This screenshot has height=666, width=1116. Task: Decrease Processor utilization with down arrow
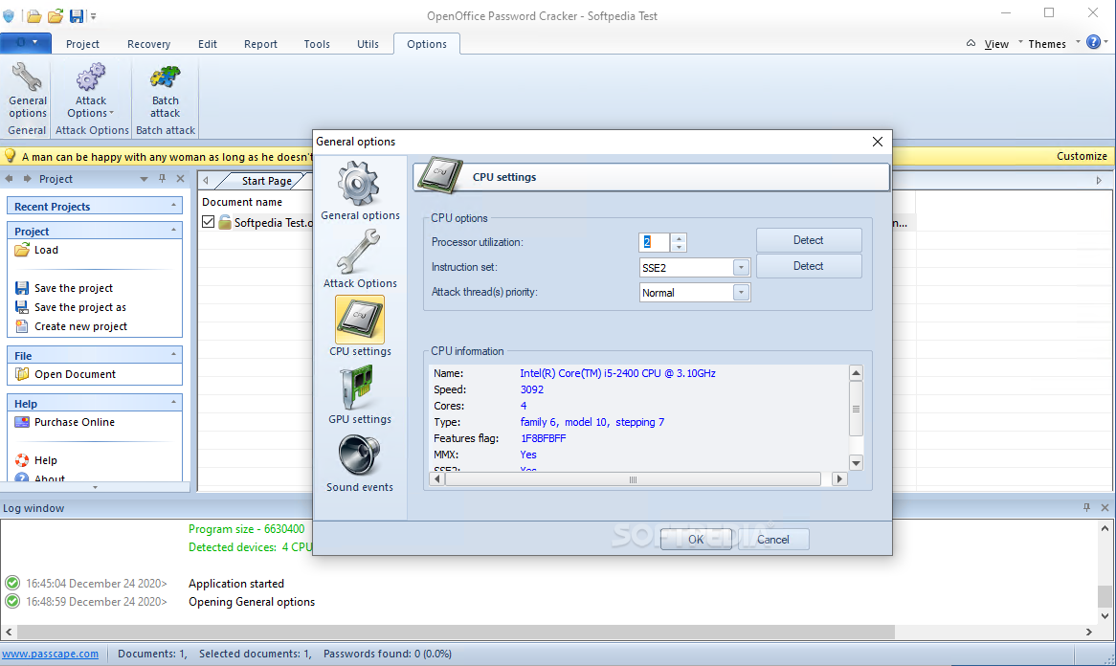[679, 247]
